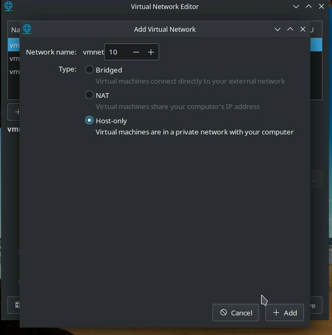
Task: Click the second vmnet row in background list
Action: pos(14,59)
